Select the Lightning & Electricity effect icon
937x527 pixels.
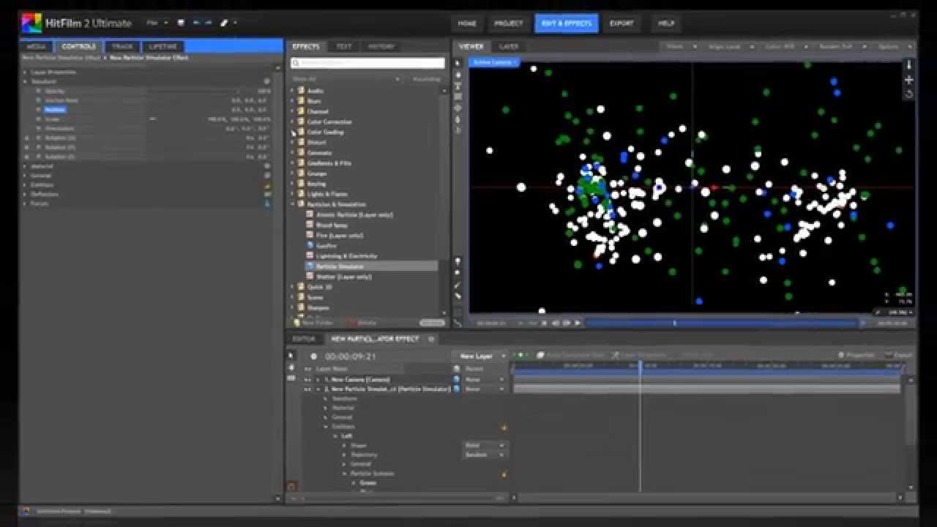pyautogui.click(x=310, y=255)
